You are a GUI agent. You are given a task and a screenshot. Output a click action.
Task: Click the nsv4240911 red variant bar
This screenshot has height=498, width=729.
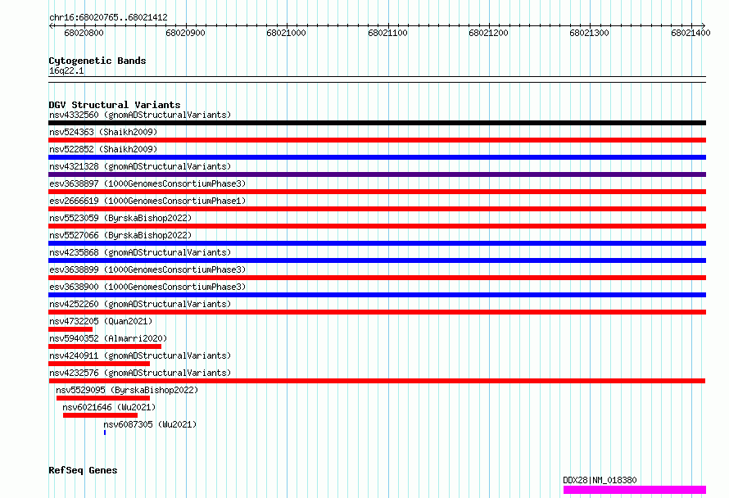point(99,364)
